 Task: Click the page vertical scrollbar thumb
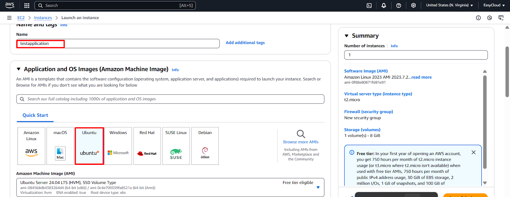pyautogui.click(x=507, y=72)
